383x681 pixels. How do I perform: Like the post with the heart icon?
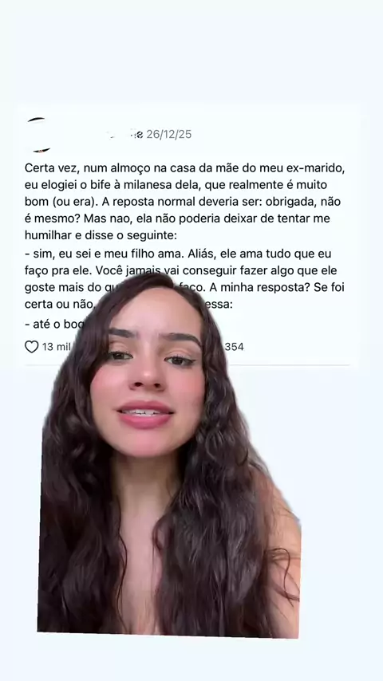pos(32,347)
